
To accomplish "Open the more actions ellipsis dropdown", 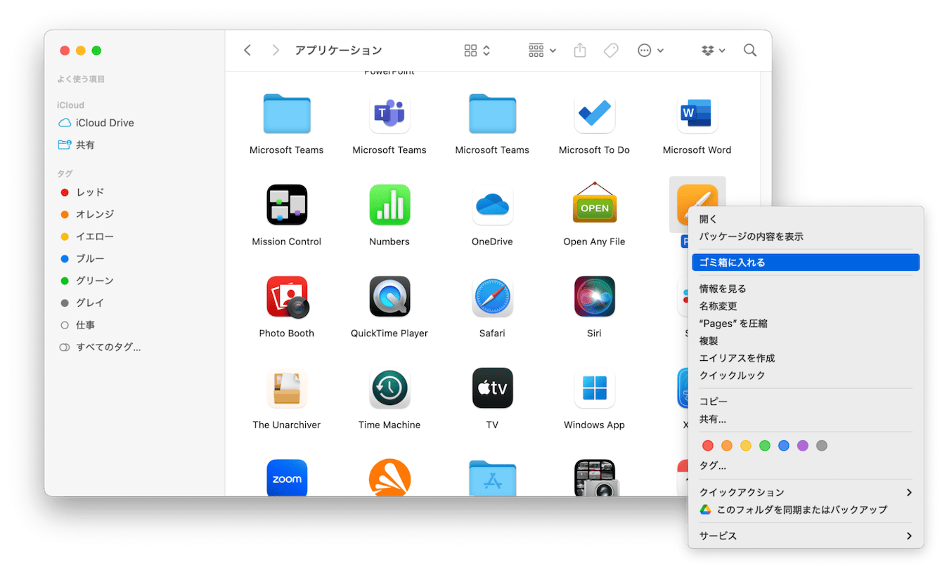I will [650, 51].
